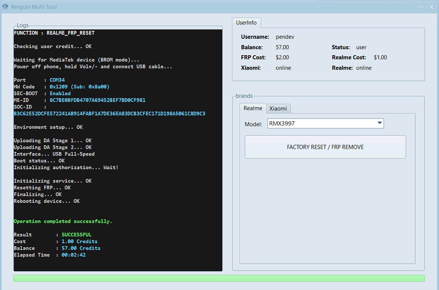Open the UserInfo tab

tap(246, 23)
